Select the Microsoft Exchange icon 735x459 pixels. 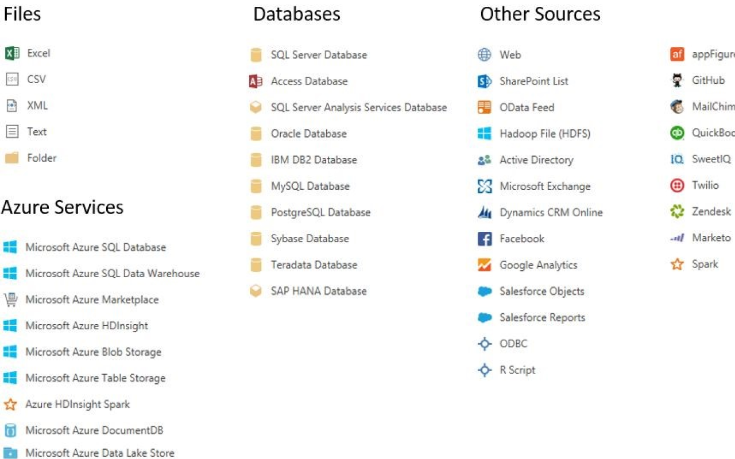tap(485, 186)
